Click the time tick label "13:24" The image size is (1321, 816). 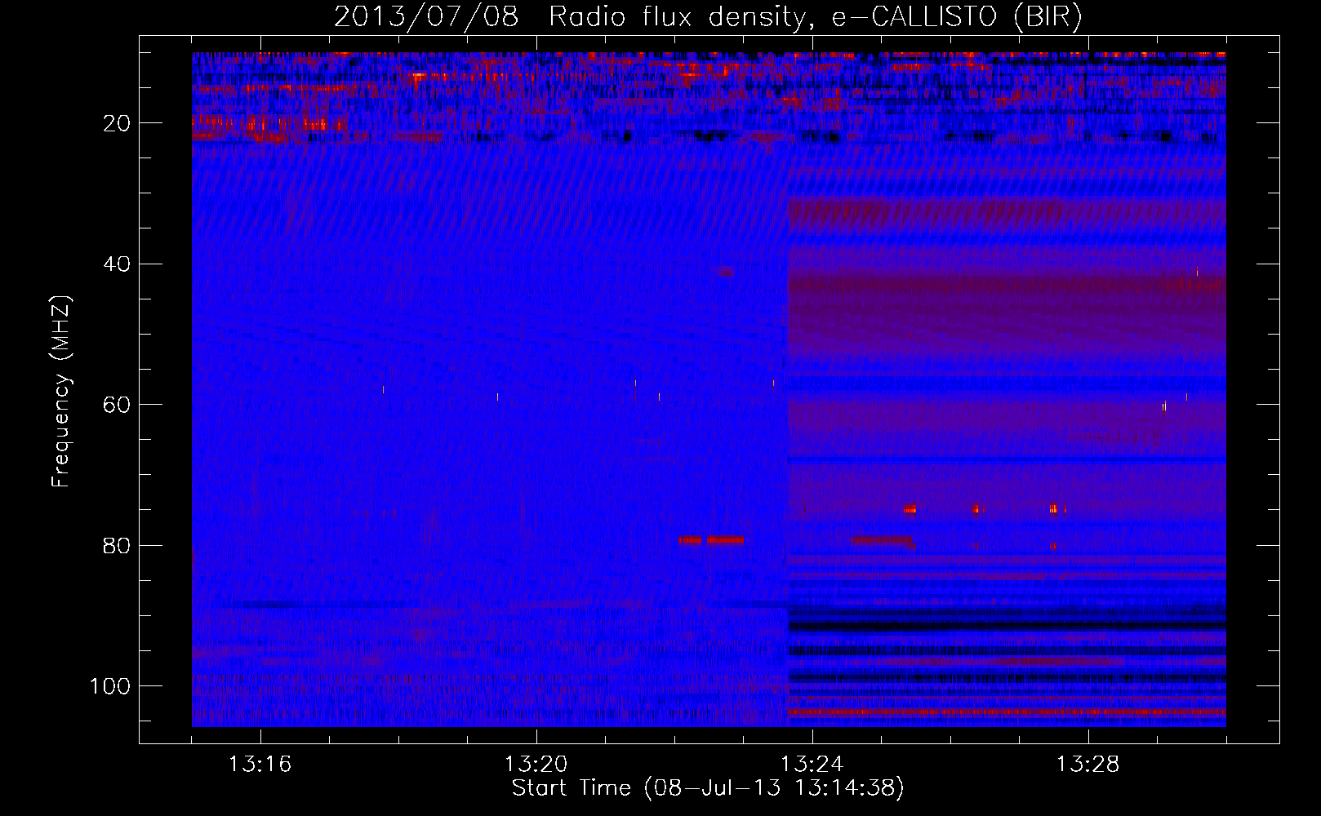pos(812,765)
